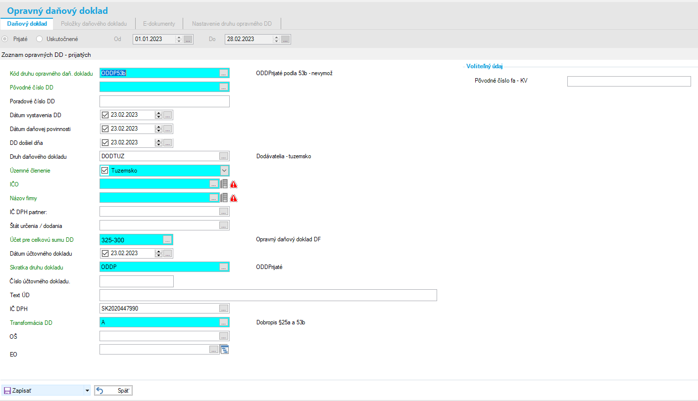The width and height of the screenshot is (698, 401).
Task: Click the Pôvodné číslo fa - KV field
Action: (x=629, y=82)
